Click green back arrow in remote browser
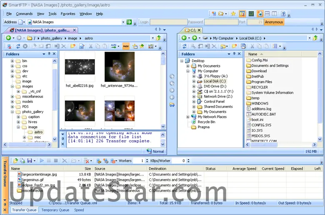This screenshot has height=215, width=325. (8, 38)
